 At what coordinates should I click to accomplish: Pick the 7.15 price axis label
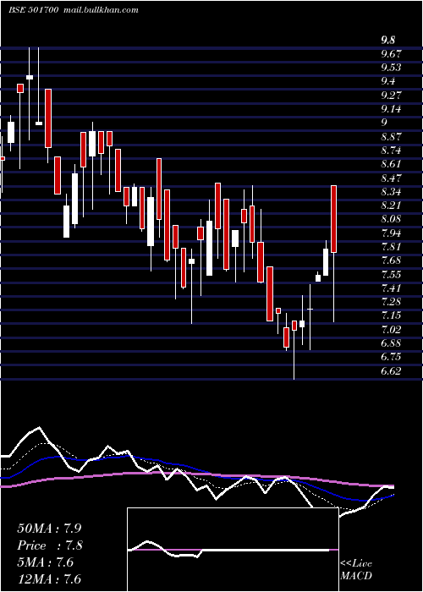pyautogui.click(x=391, y=315)
